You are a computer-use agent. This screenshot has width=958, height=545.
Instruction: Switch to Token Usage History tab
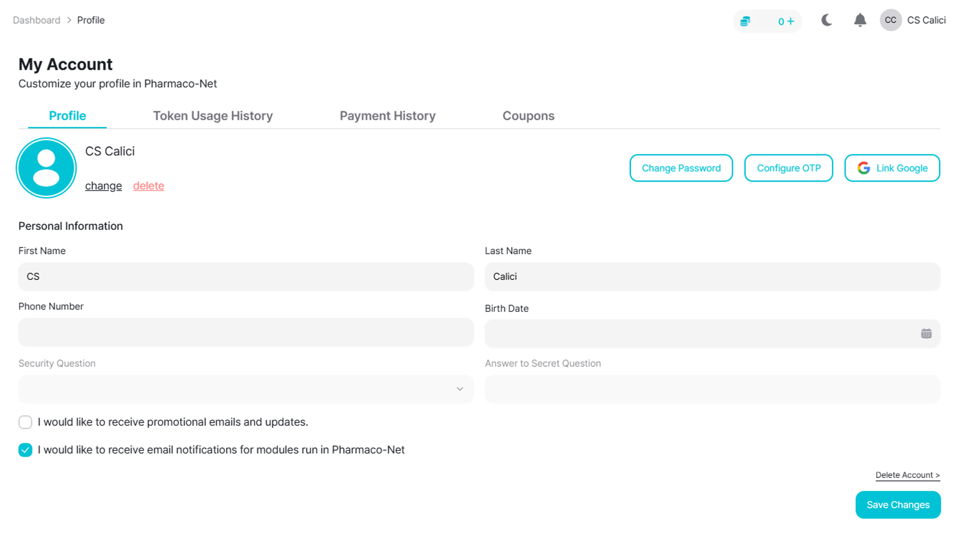(x=213, y=116)
